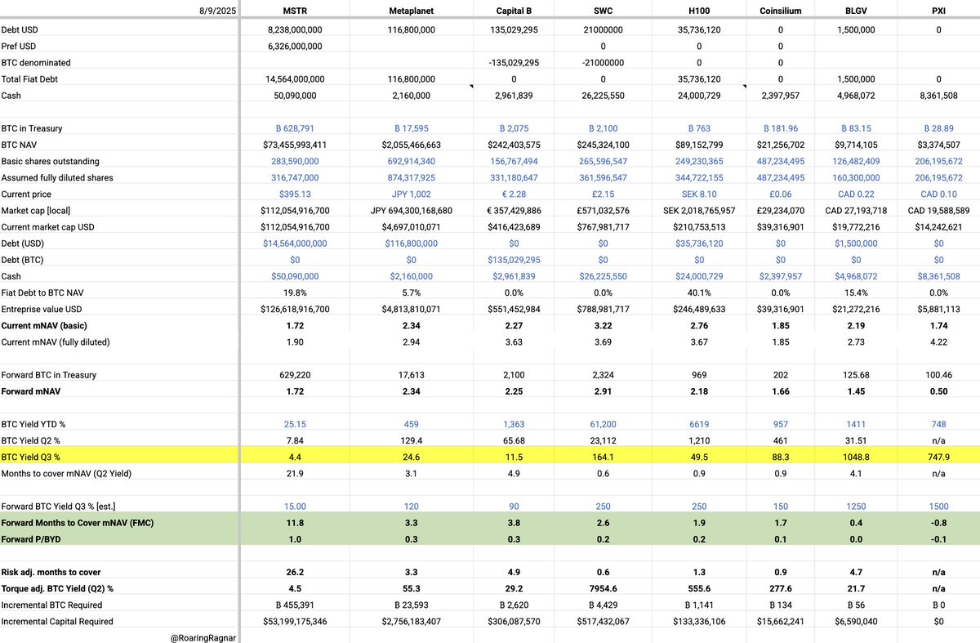Click SWC's blue current price £2.15

(x=603, y=194)
